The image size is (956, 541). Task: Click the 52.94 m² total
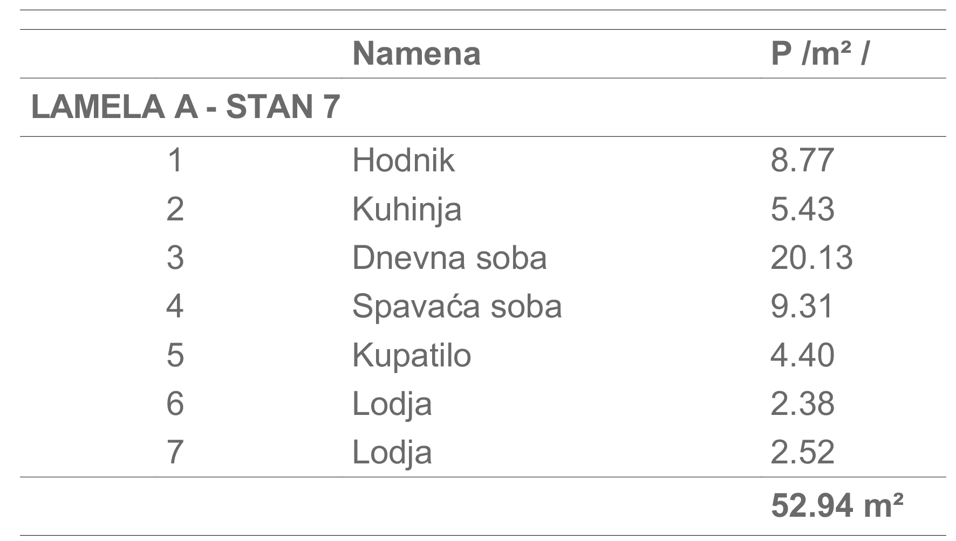tap(837, 505)
